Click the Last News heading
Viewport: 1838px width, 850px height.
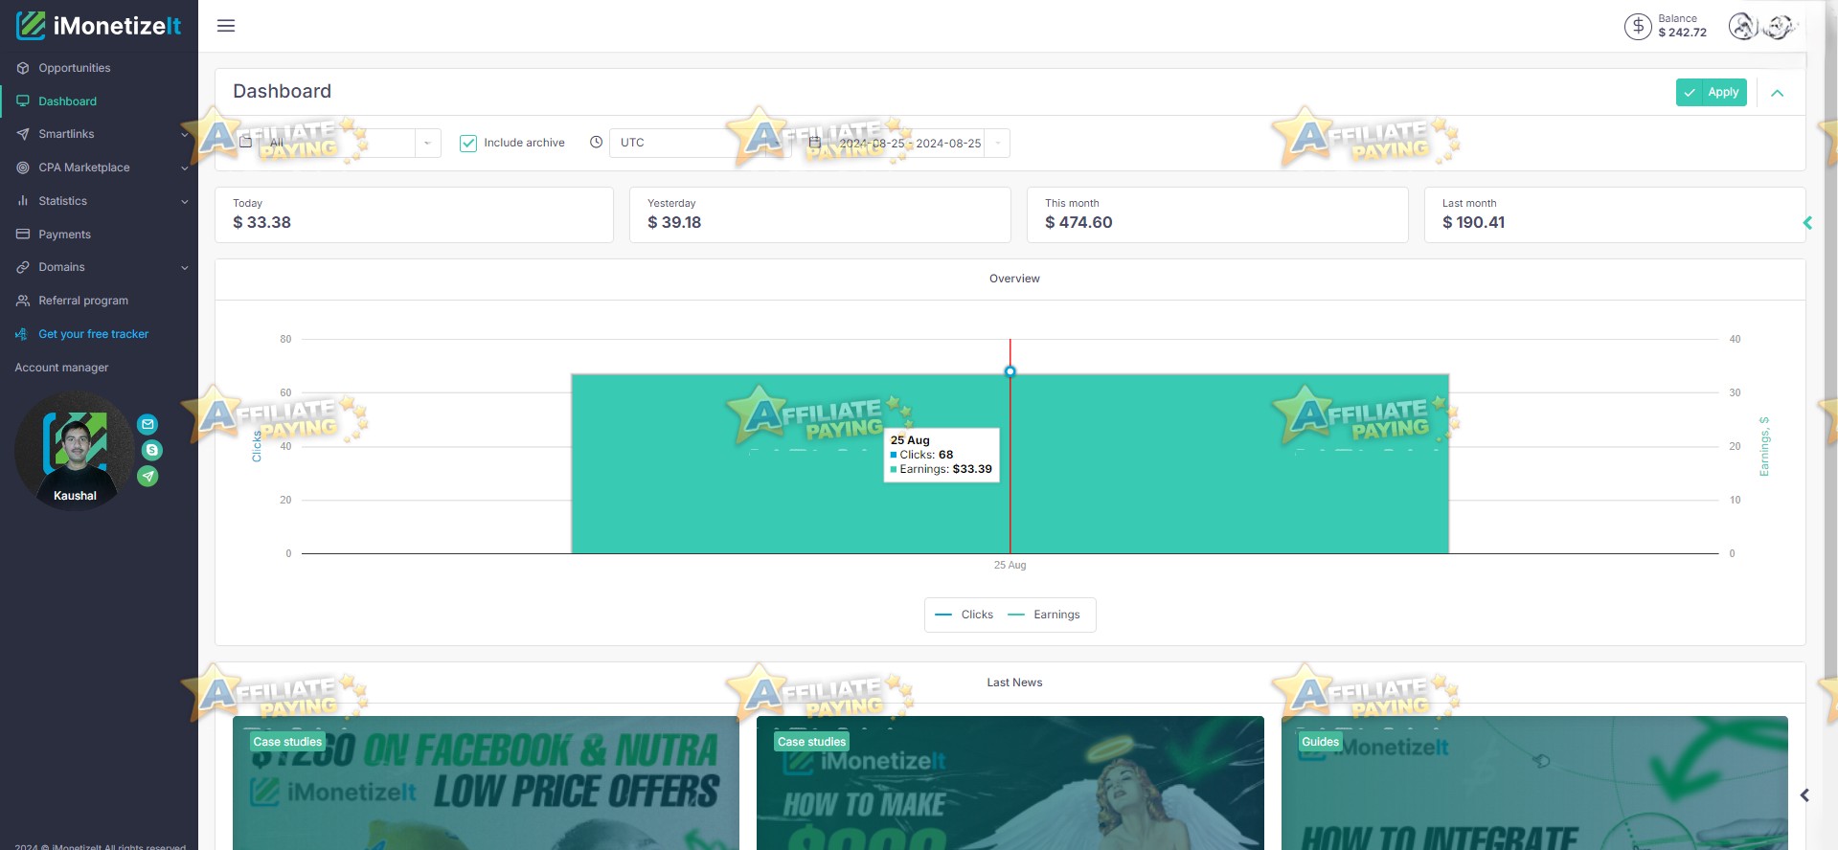1014,682
